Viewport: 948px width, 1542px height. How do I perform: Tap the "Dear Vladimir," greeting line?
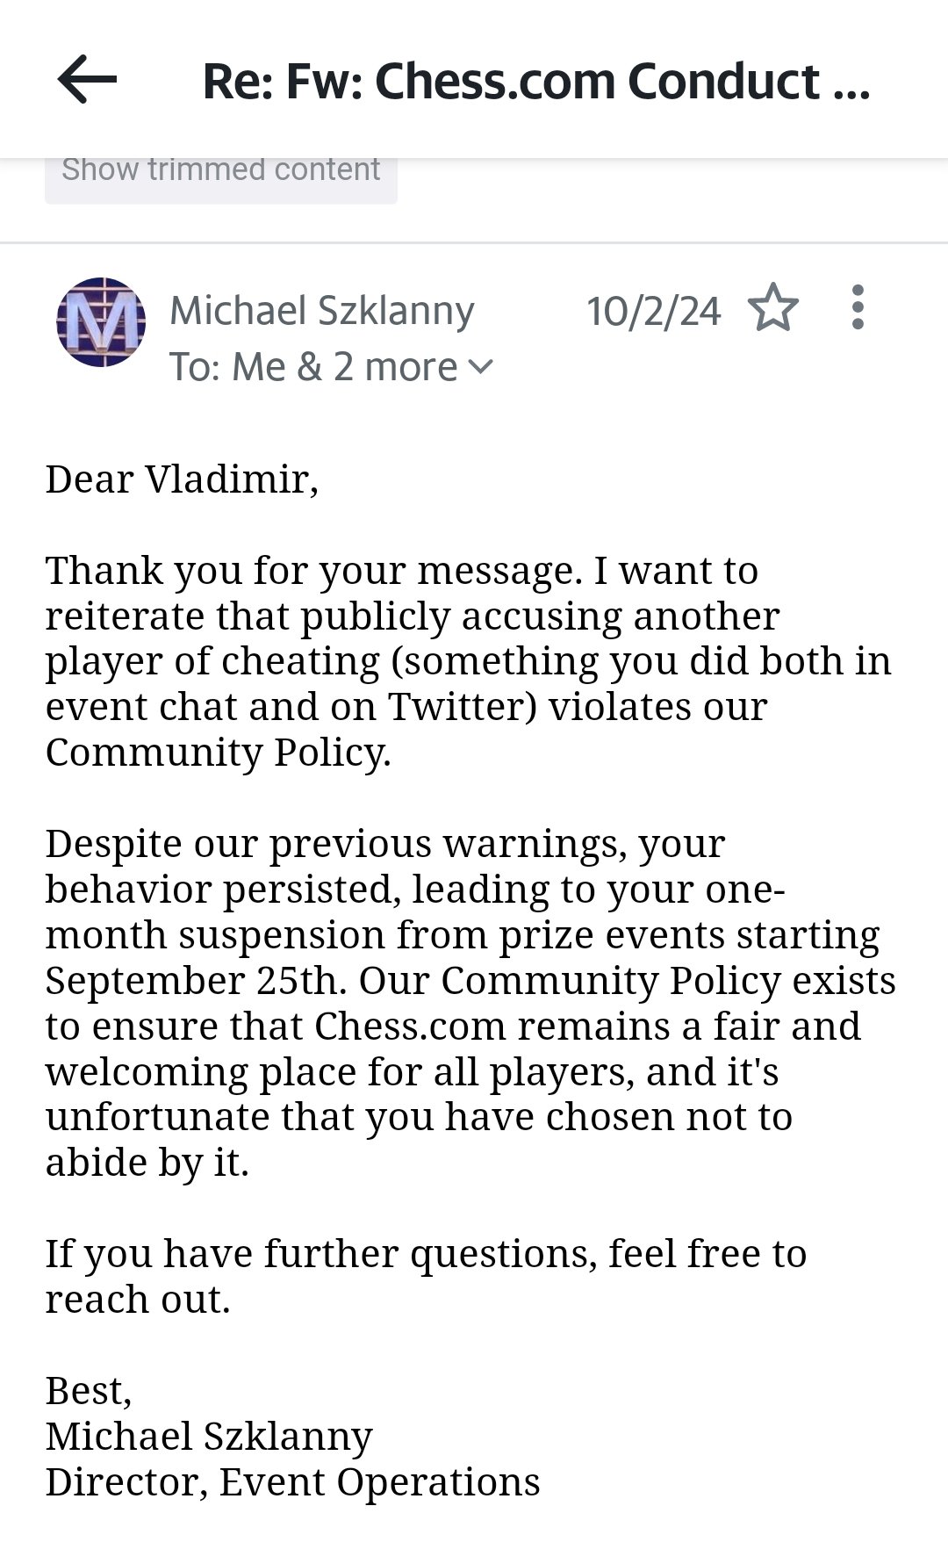(x=182, y=479)
